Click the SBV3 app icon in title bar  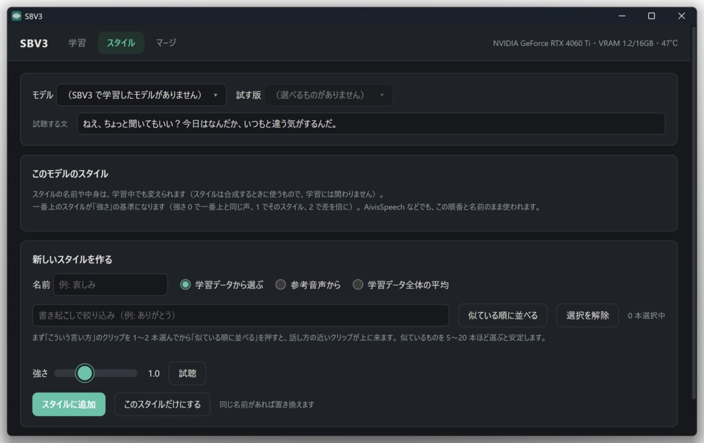[x=16, y=16]
